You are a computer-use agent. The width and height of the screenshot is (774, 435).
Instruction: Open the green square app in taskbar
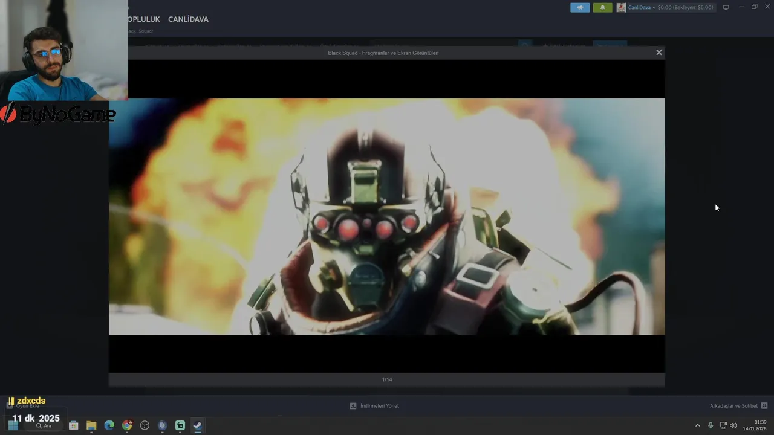(x=180, y=425)
